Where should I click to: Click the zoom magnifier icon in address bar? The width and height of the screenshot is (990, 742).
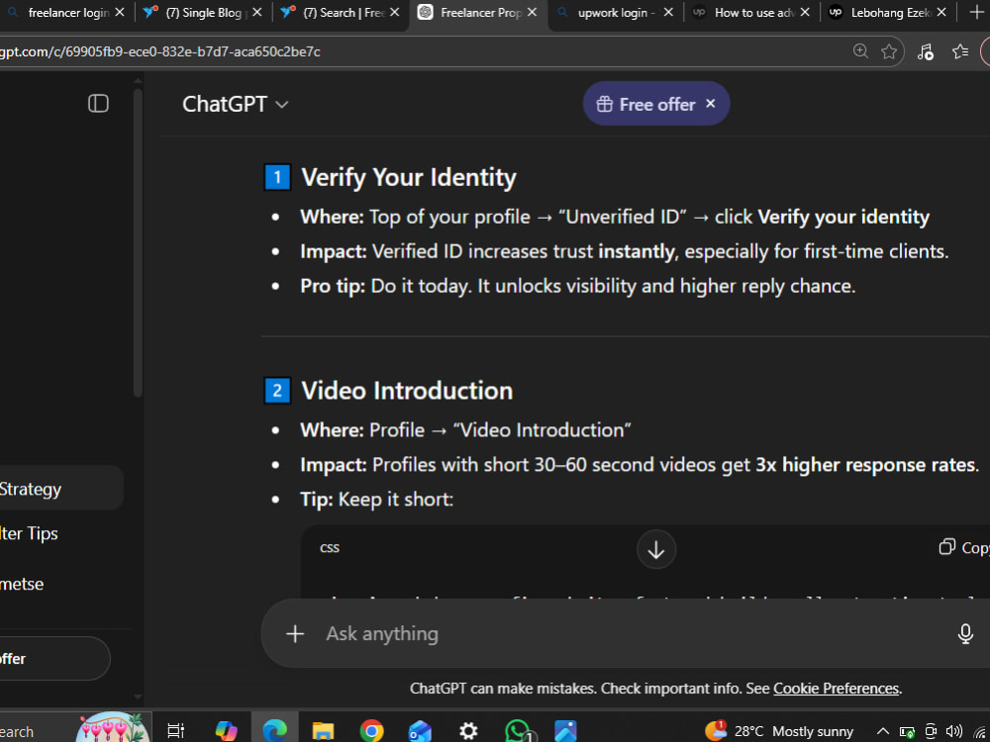tap(860, 51)
